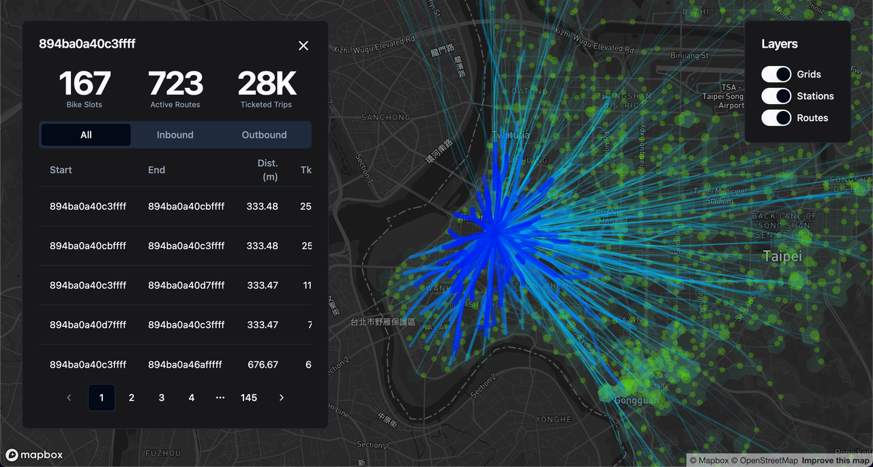Click the pagination ellipsis
The image size is (873, 467).
click(220, 398)
